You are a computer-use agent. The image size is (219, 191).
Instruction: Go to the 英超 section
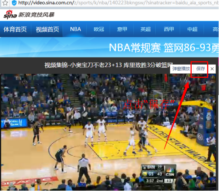145,29
